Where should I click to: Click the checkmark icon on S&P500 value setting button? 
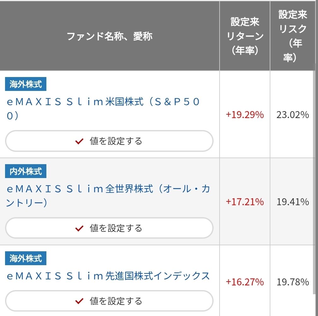(79, 141)
